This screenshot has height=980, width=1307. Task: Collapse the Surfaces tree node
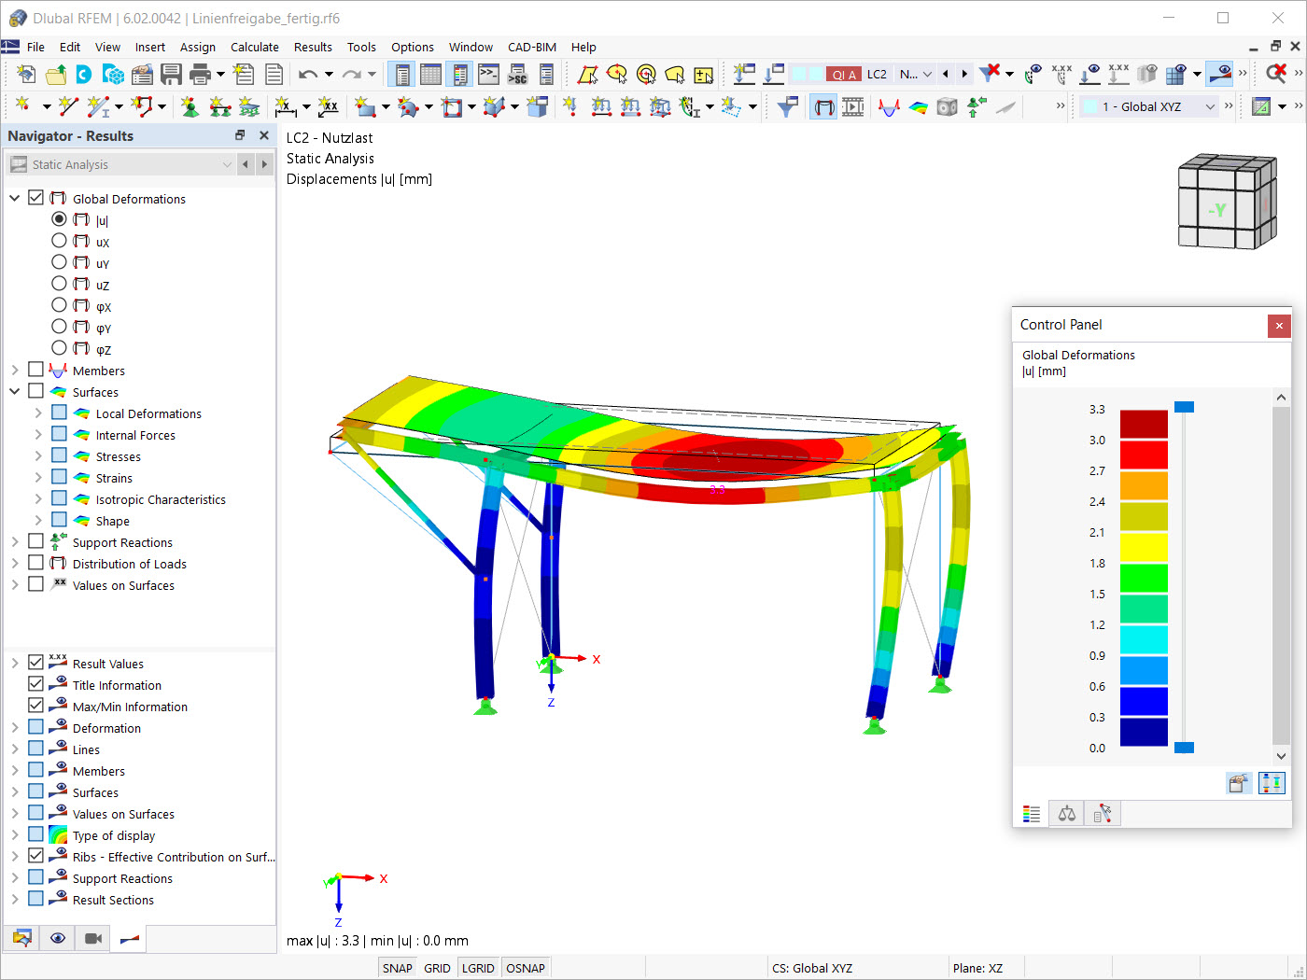(x=15, y=392)
